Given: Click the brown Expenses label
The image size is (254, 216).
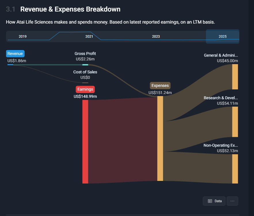Looking at the screenshot, I should coord(160,85).
